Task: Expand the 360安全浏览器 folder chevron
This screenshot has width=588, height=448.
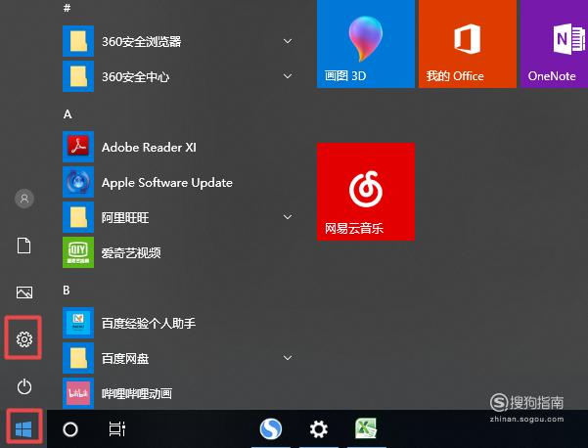Action: coord(288,41)
